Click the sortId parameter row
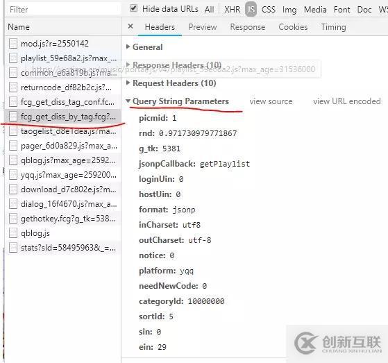The image size is (388, 363). tap(156, 316)
